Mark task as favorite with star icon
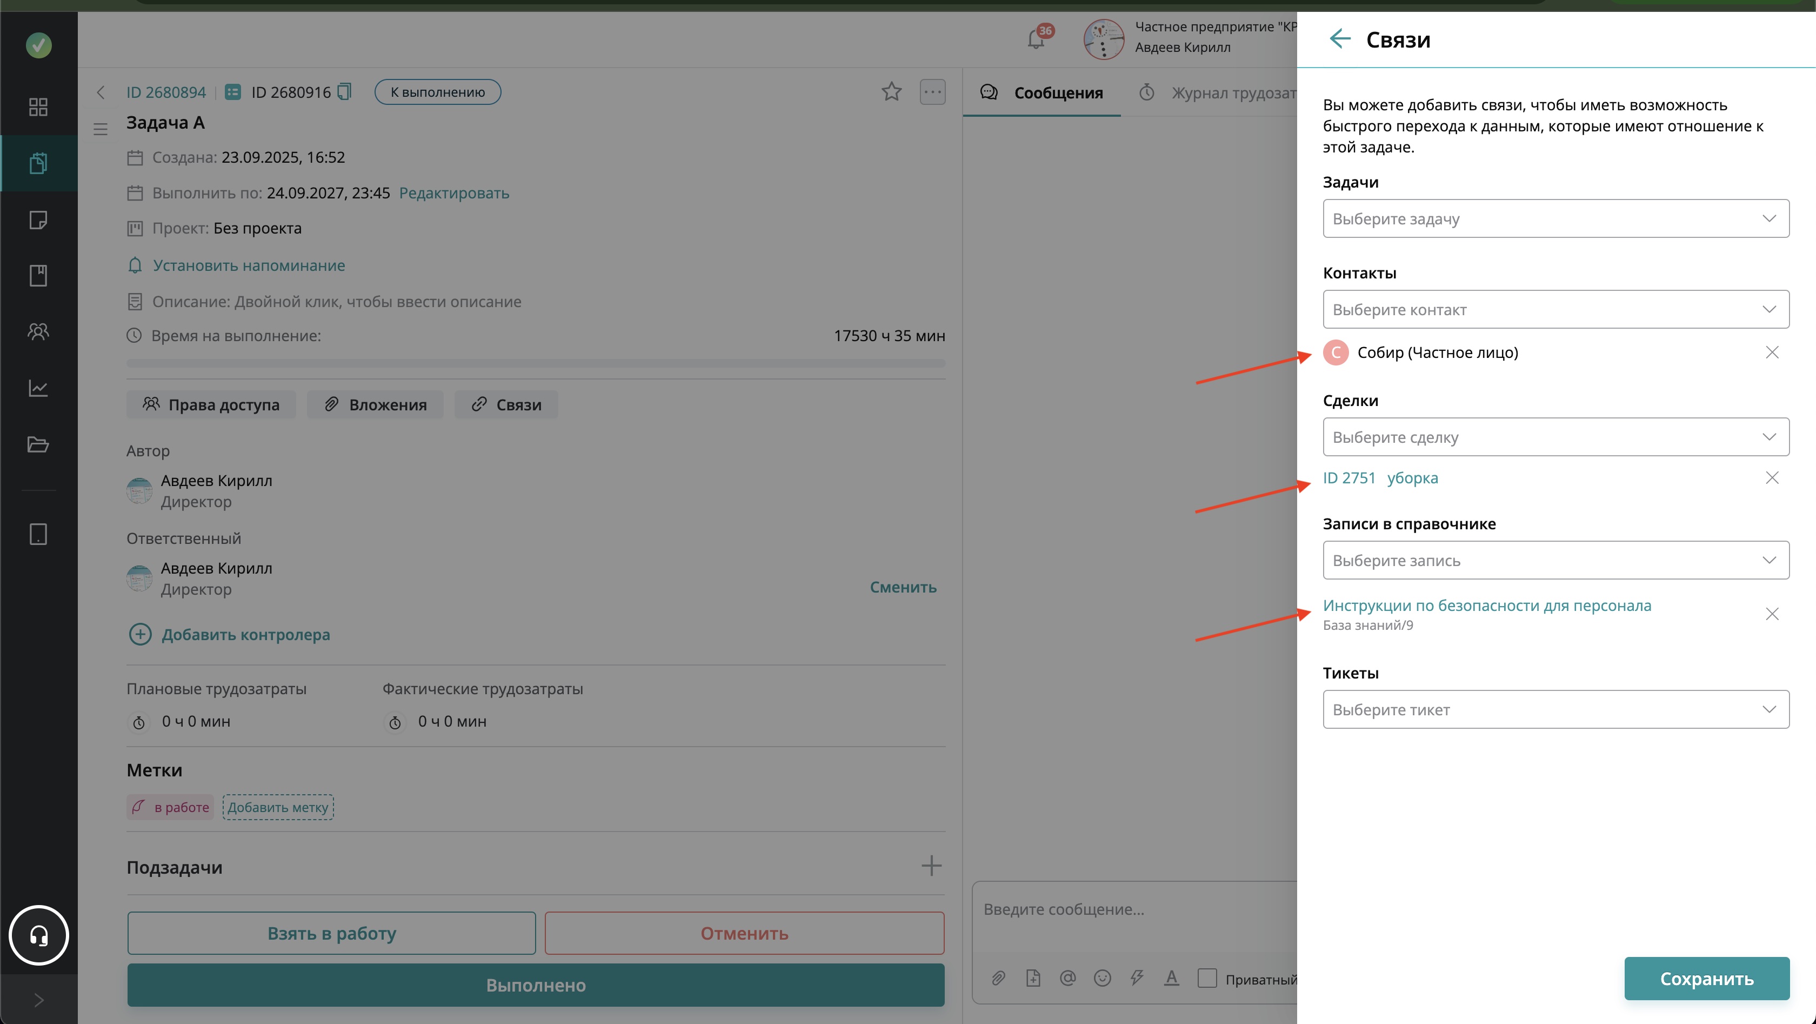Image resolution: width=1816 pixels, height=1024 pixels. (x=891, y=92)
